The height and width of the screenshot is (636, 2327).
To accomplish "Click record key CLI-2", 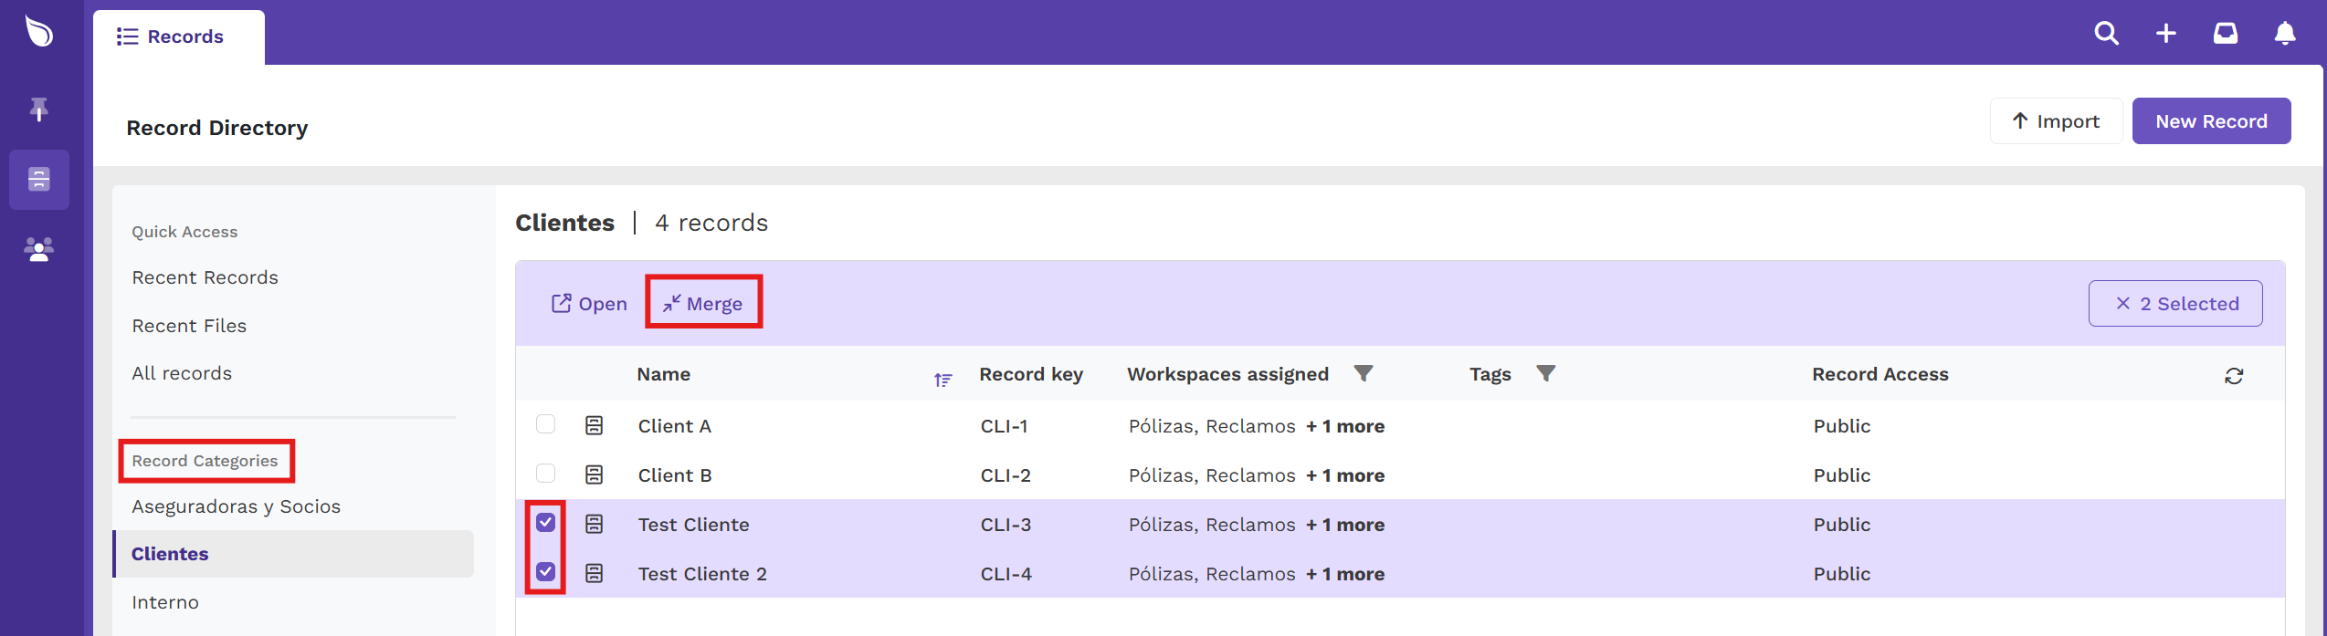I will (x=1006, y=475).
